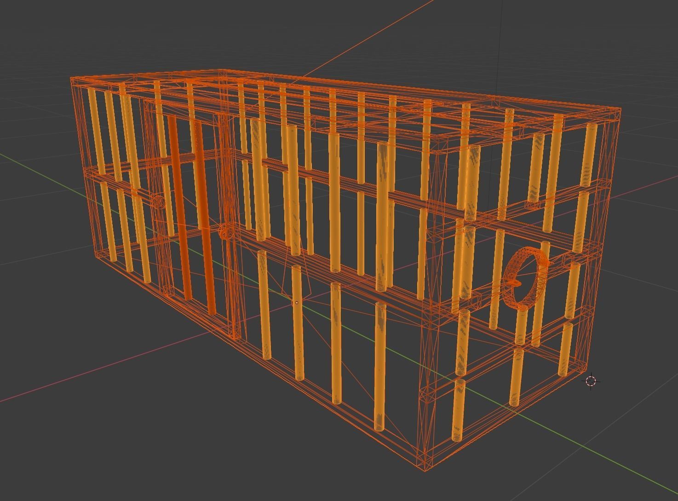Click the object origin dot near the cage center
678x501 pixels.
(297, 303)
